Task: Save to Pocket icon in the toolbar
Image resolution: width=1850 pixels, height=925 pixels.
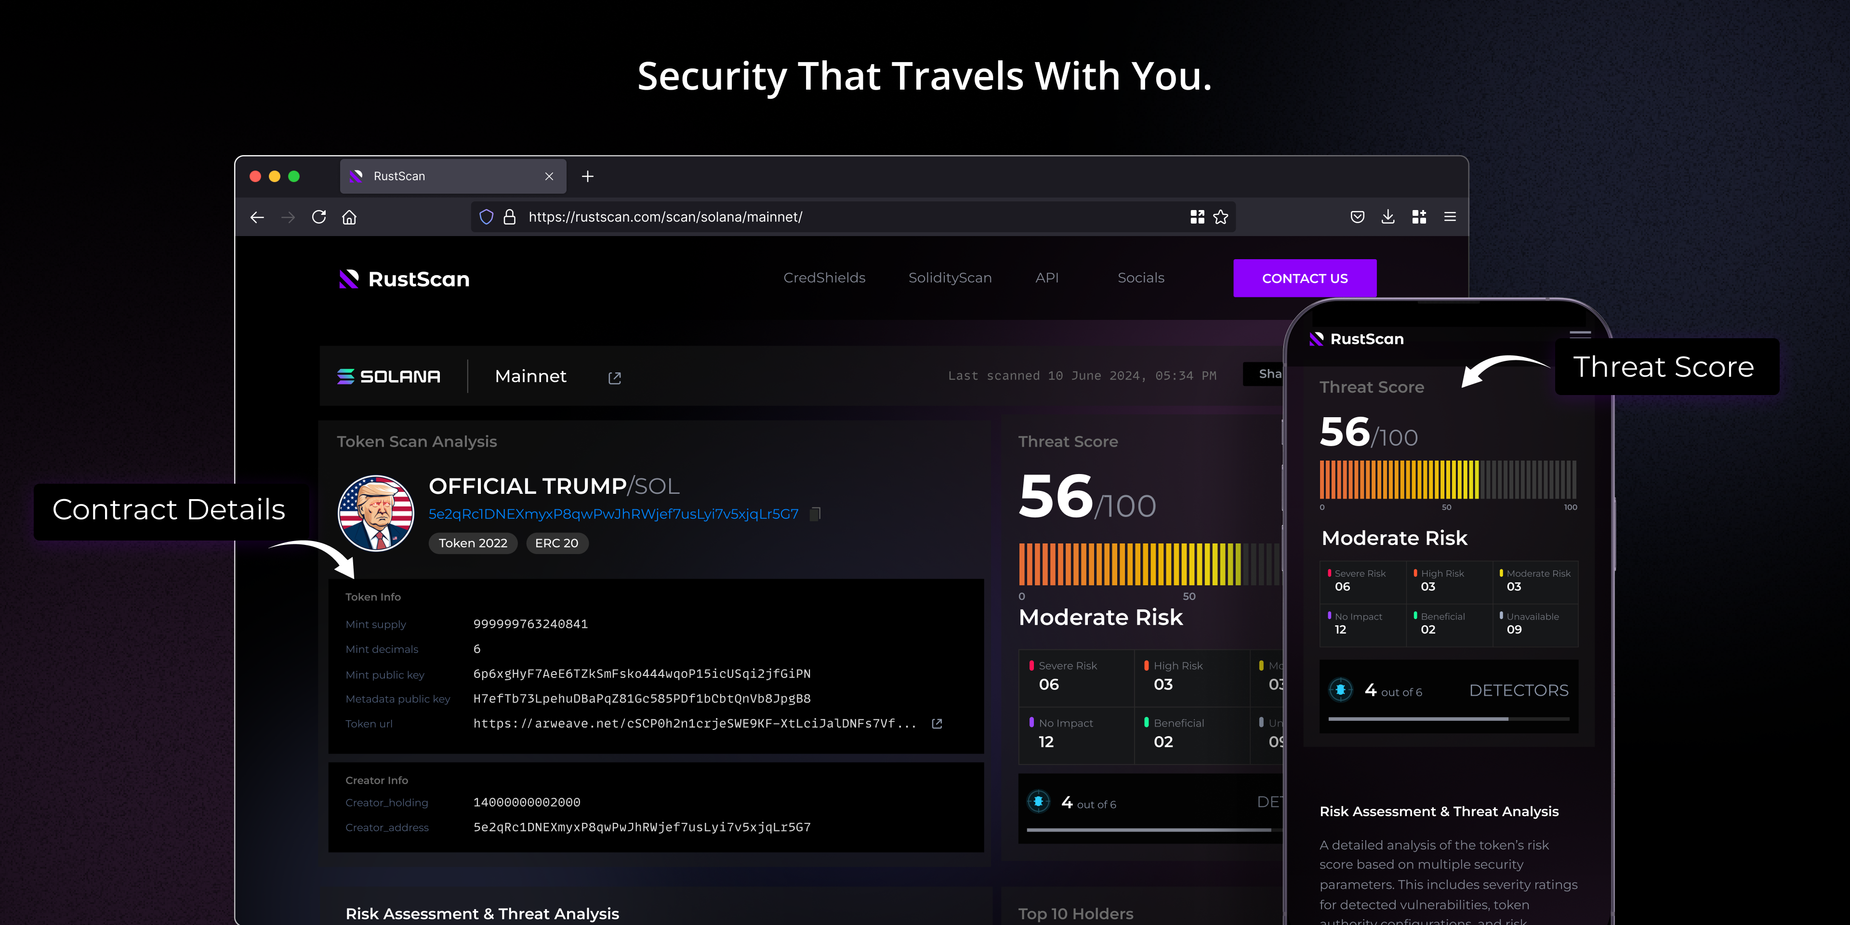Action: [x=1357, y=217]
